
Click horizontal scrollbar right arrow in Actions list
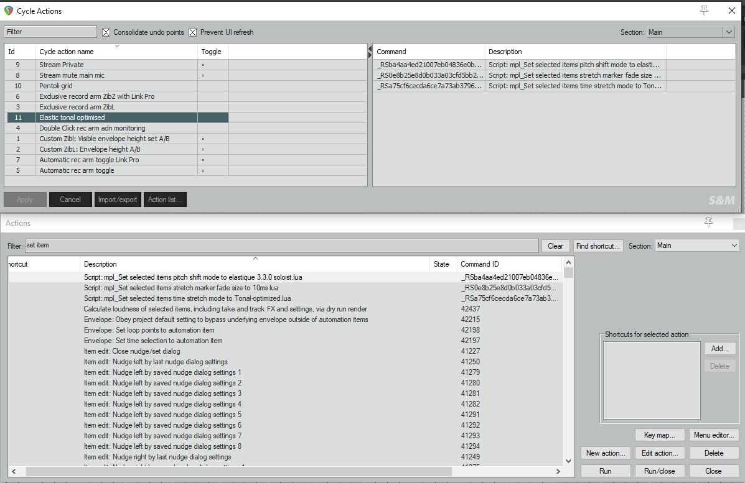click(558, 471)
